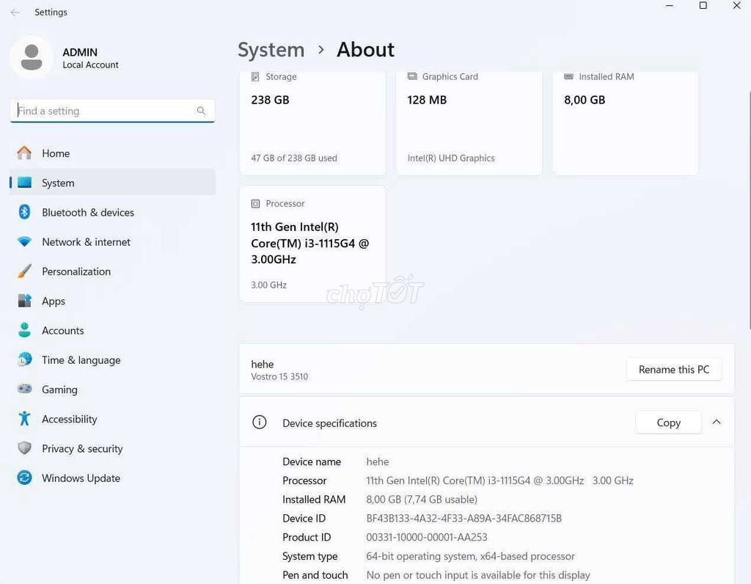Click the 8,00 GB RAM card value

(x=585, y=100)
